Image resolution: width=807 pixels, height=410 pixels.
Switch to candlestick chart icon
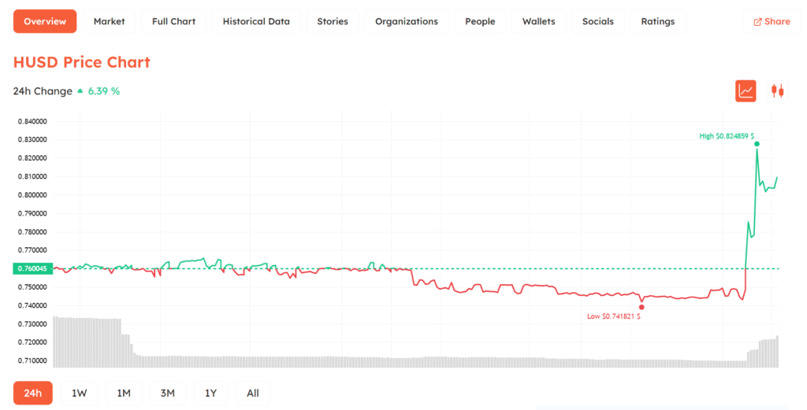coord(777,91)
